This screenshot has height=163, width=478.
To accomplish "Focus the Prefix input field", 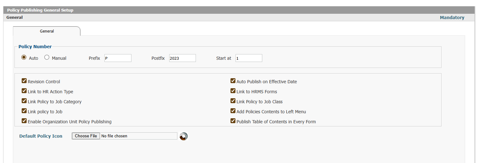I will coord(118,58).
